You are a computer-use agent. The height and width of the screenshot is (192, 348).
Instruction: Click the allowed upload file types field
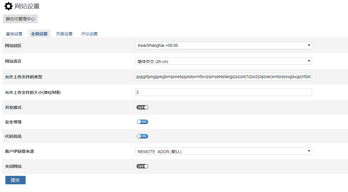tap(223, 77)
